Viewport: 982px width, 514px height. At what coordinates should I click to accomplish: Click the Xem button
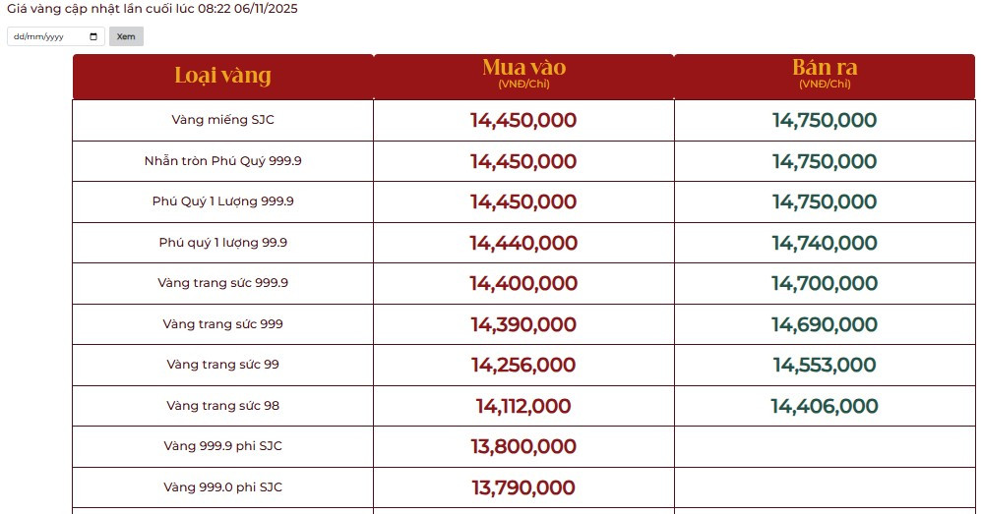coord(126,36)
